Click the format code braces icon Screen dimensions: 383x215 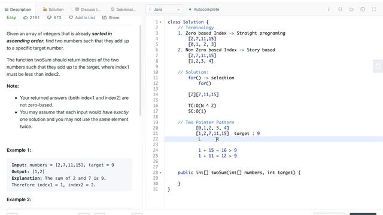tap(340, 10)
